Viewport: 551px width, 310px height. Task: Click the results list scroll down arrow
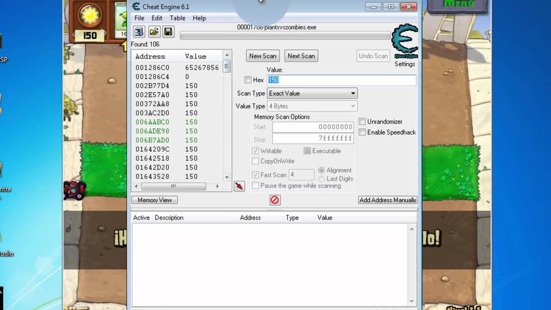(x=227, y=177)
